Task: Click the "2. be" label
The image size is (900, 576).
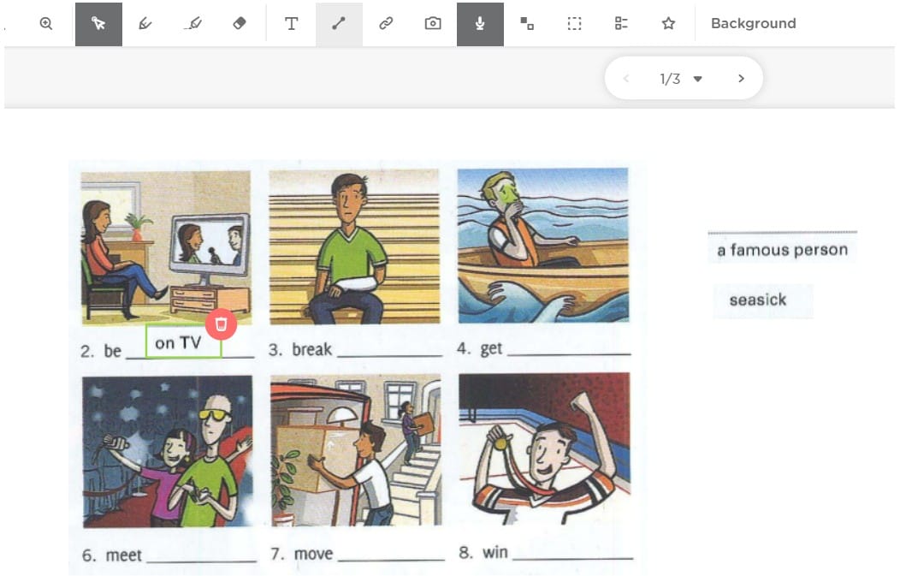Action: click(x=101, y=351)
